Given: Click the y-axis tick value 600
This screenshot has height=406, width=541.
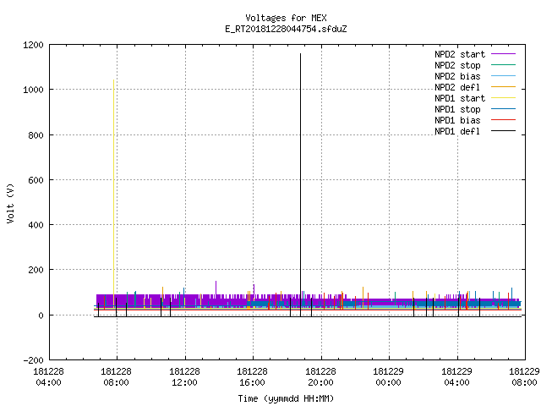Looking at the screenshot, I should (36, 180).
